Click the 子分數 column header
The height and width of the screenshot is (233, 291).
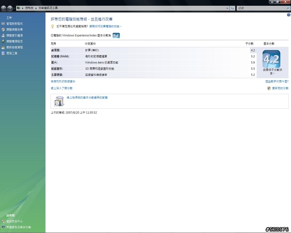(x=249, y=44)
